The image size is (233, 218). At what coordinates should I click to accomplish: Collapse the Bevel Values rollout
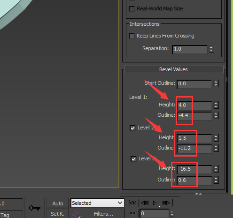tap(174, 69)
